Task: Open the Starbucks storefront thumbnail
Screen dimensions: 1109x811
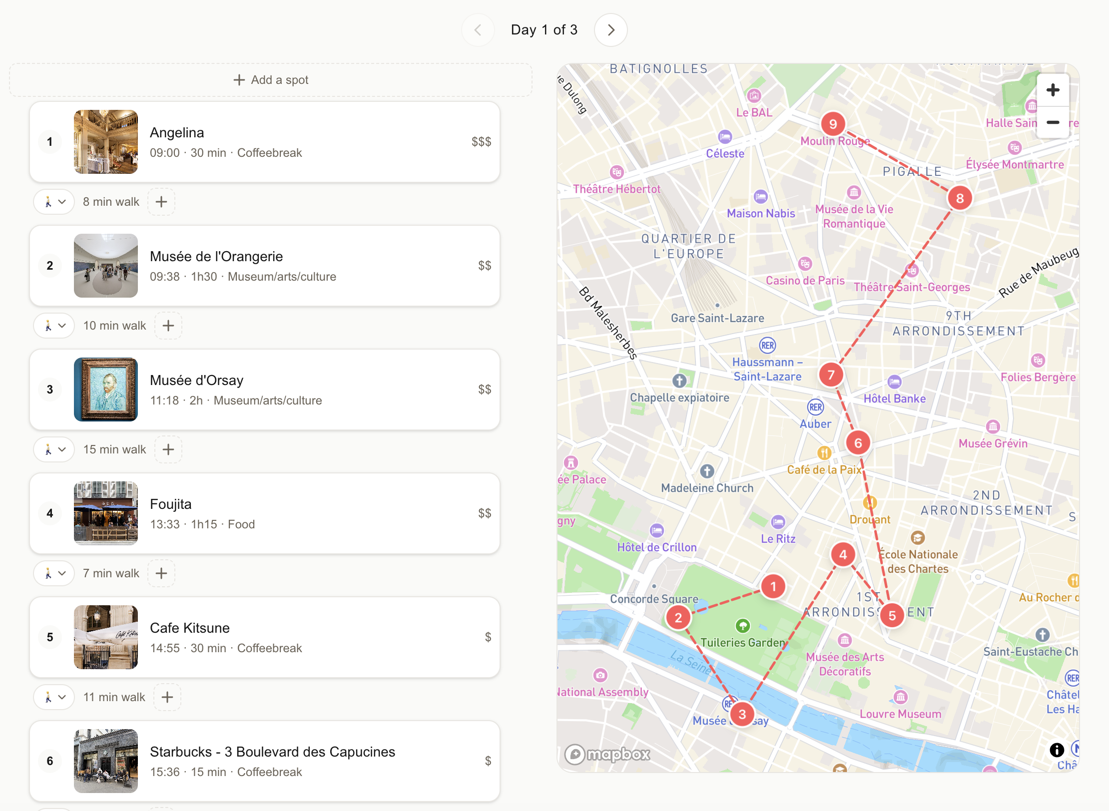Action: pos(106,761)
